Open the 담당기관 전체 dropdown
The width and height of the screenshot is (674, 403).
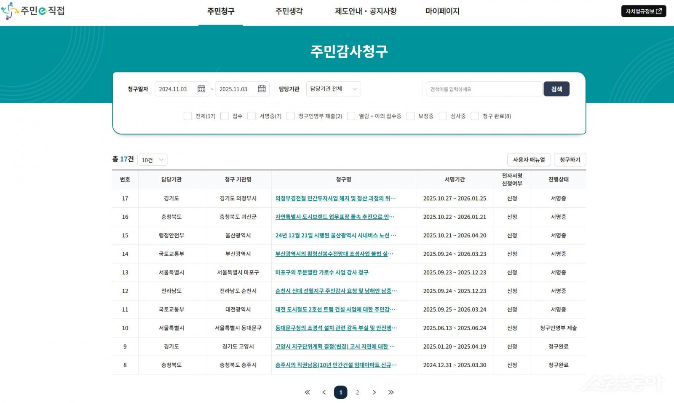[x=333, y=89]
